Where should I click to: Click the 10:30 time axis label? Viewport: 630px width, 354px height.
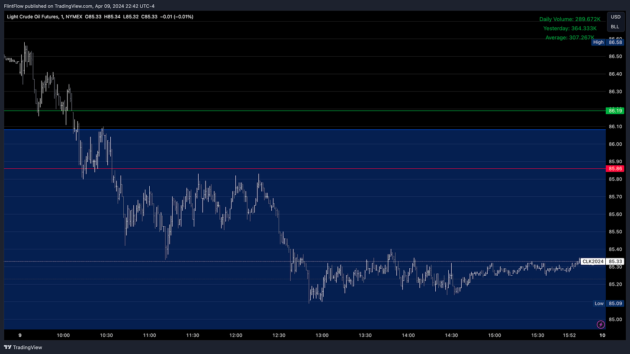[x=106, y=335]
